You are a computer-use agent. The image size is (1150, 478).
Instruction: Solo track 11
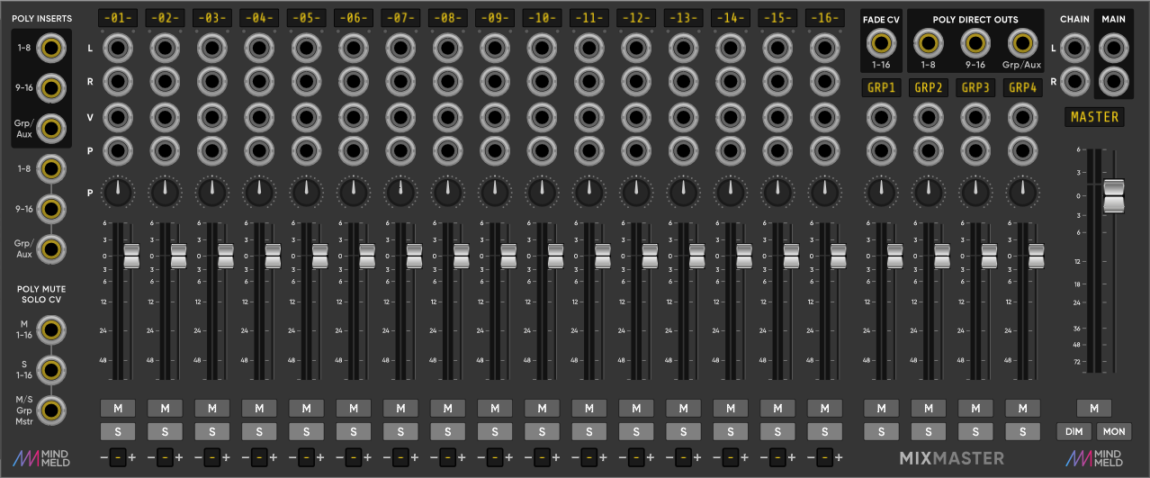click(588, 431)
